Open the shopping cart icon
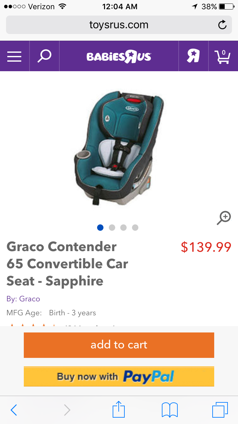This screenshot has width=238, height=424. (x=223, y=57)
